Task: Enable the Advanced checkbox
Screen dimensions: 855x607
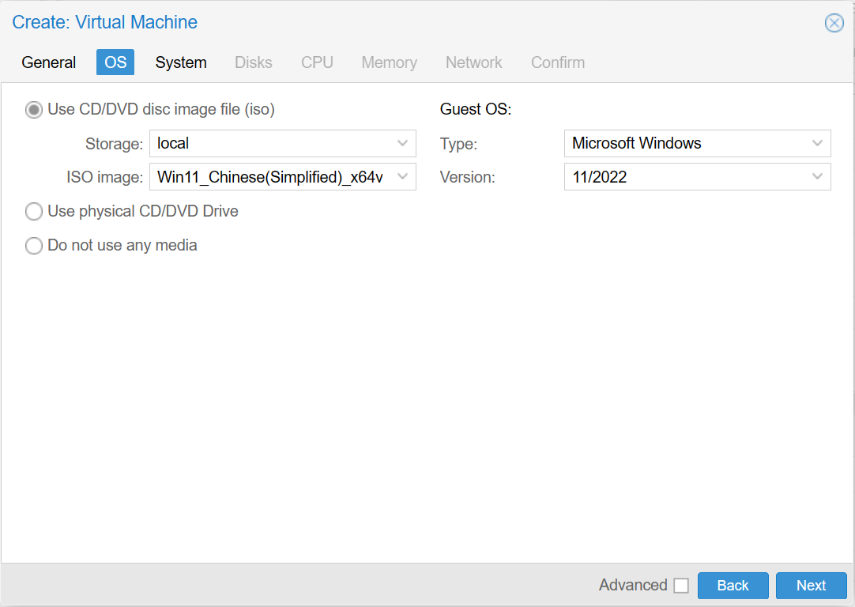Action: (x=681, y=586)
